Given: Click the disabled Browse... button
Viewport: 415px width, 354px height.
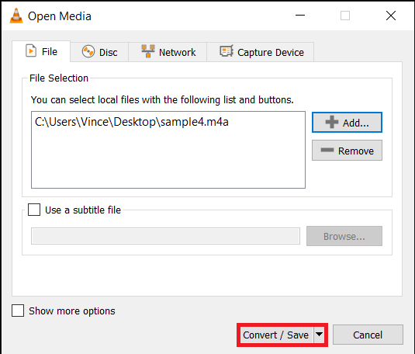Looking at the screenshot, I should tap(344, 236).
